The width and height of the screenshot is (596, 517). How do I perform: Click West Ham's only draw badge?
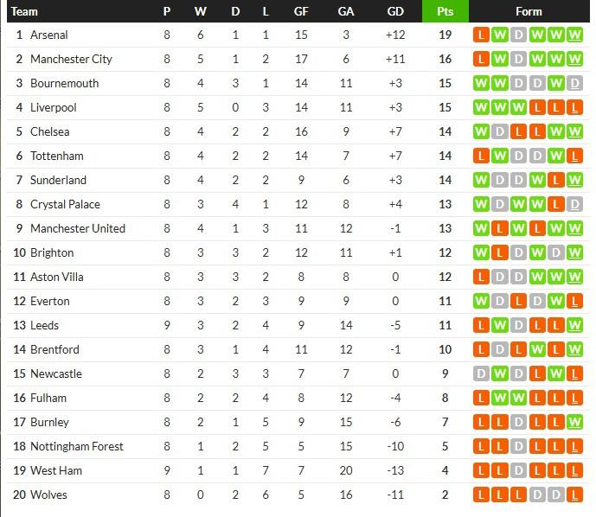(x=519, y=470)
